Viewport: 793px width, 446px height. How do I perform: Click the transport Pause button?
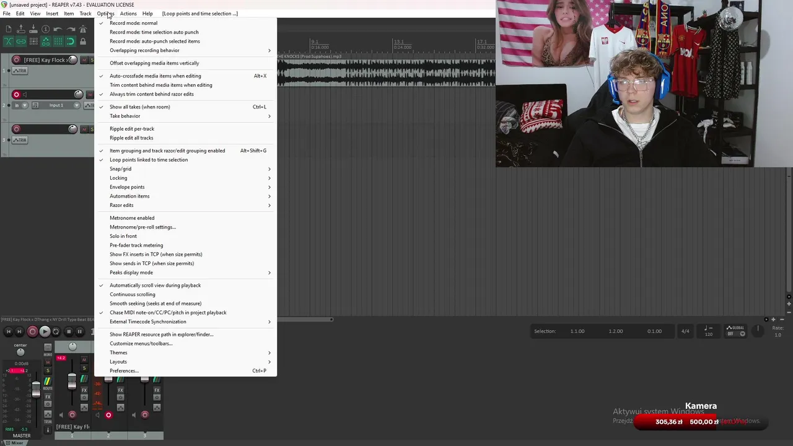[79, 331]
